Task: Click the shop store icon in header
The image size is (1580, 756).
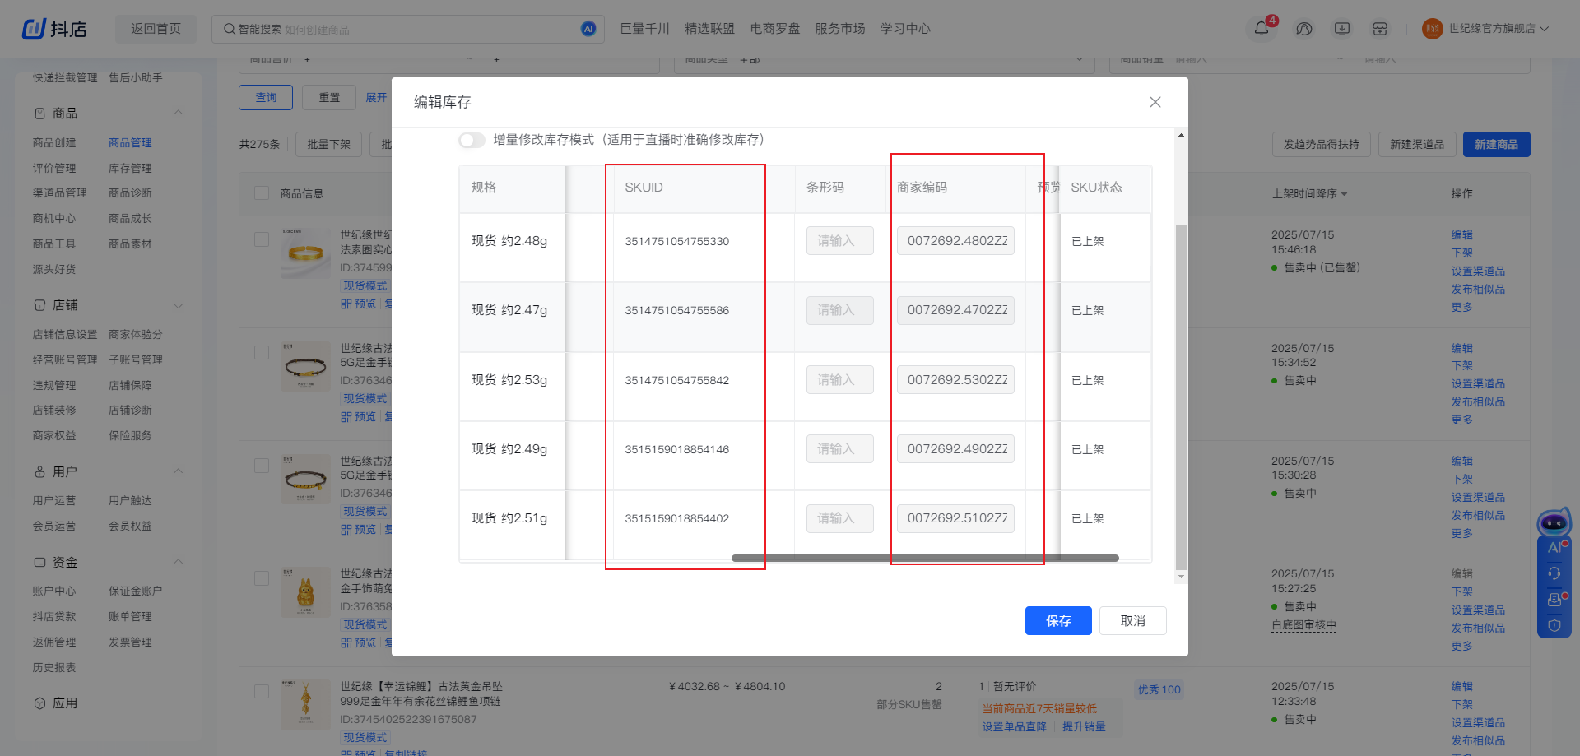Action: coord(1380,29)
